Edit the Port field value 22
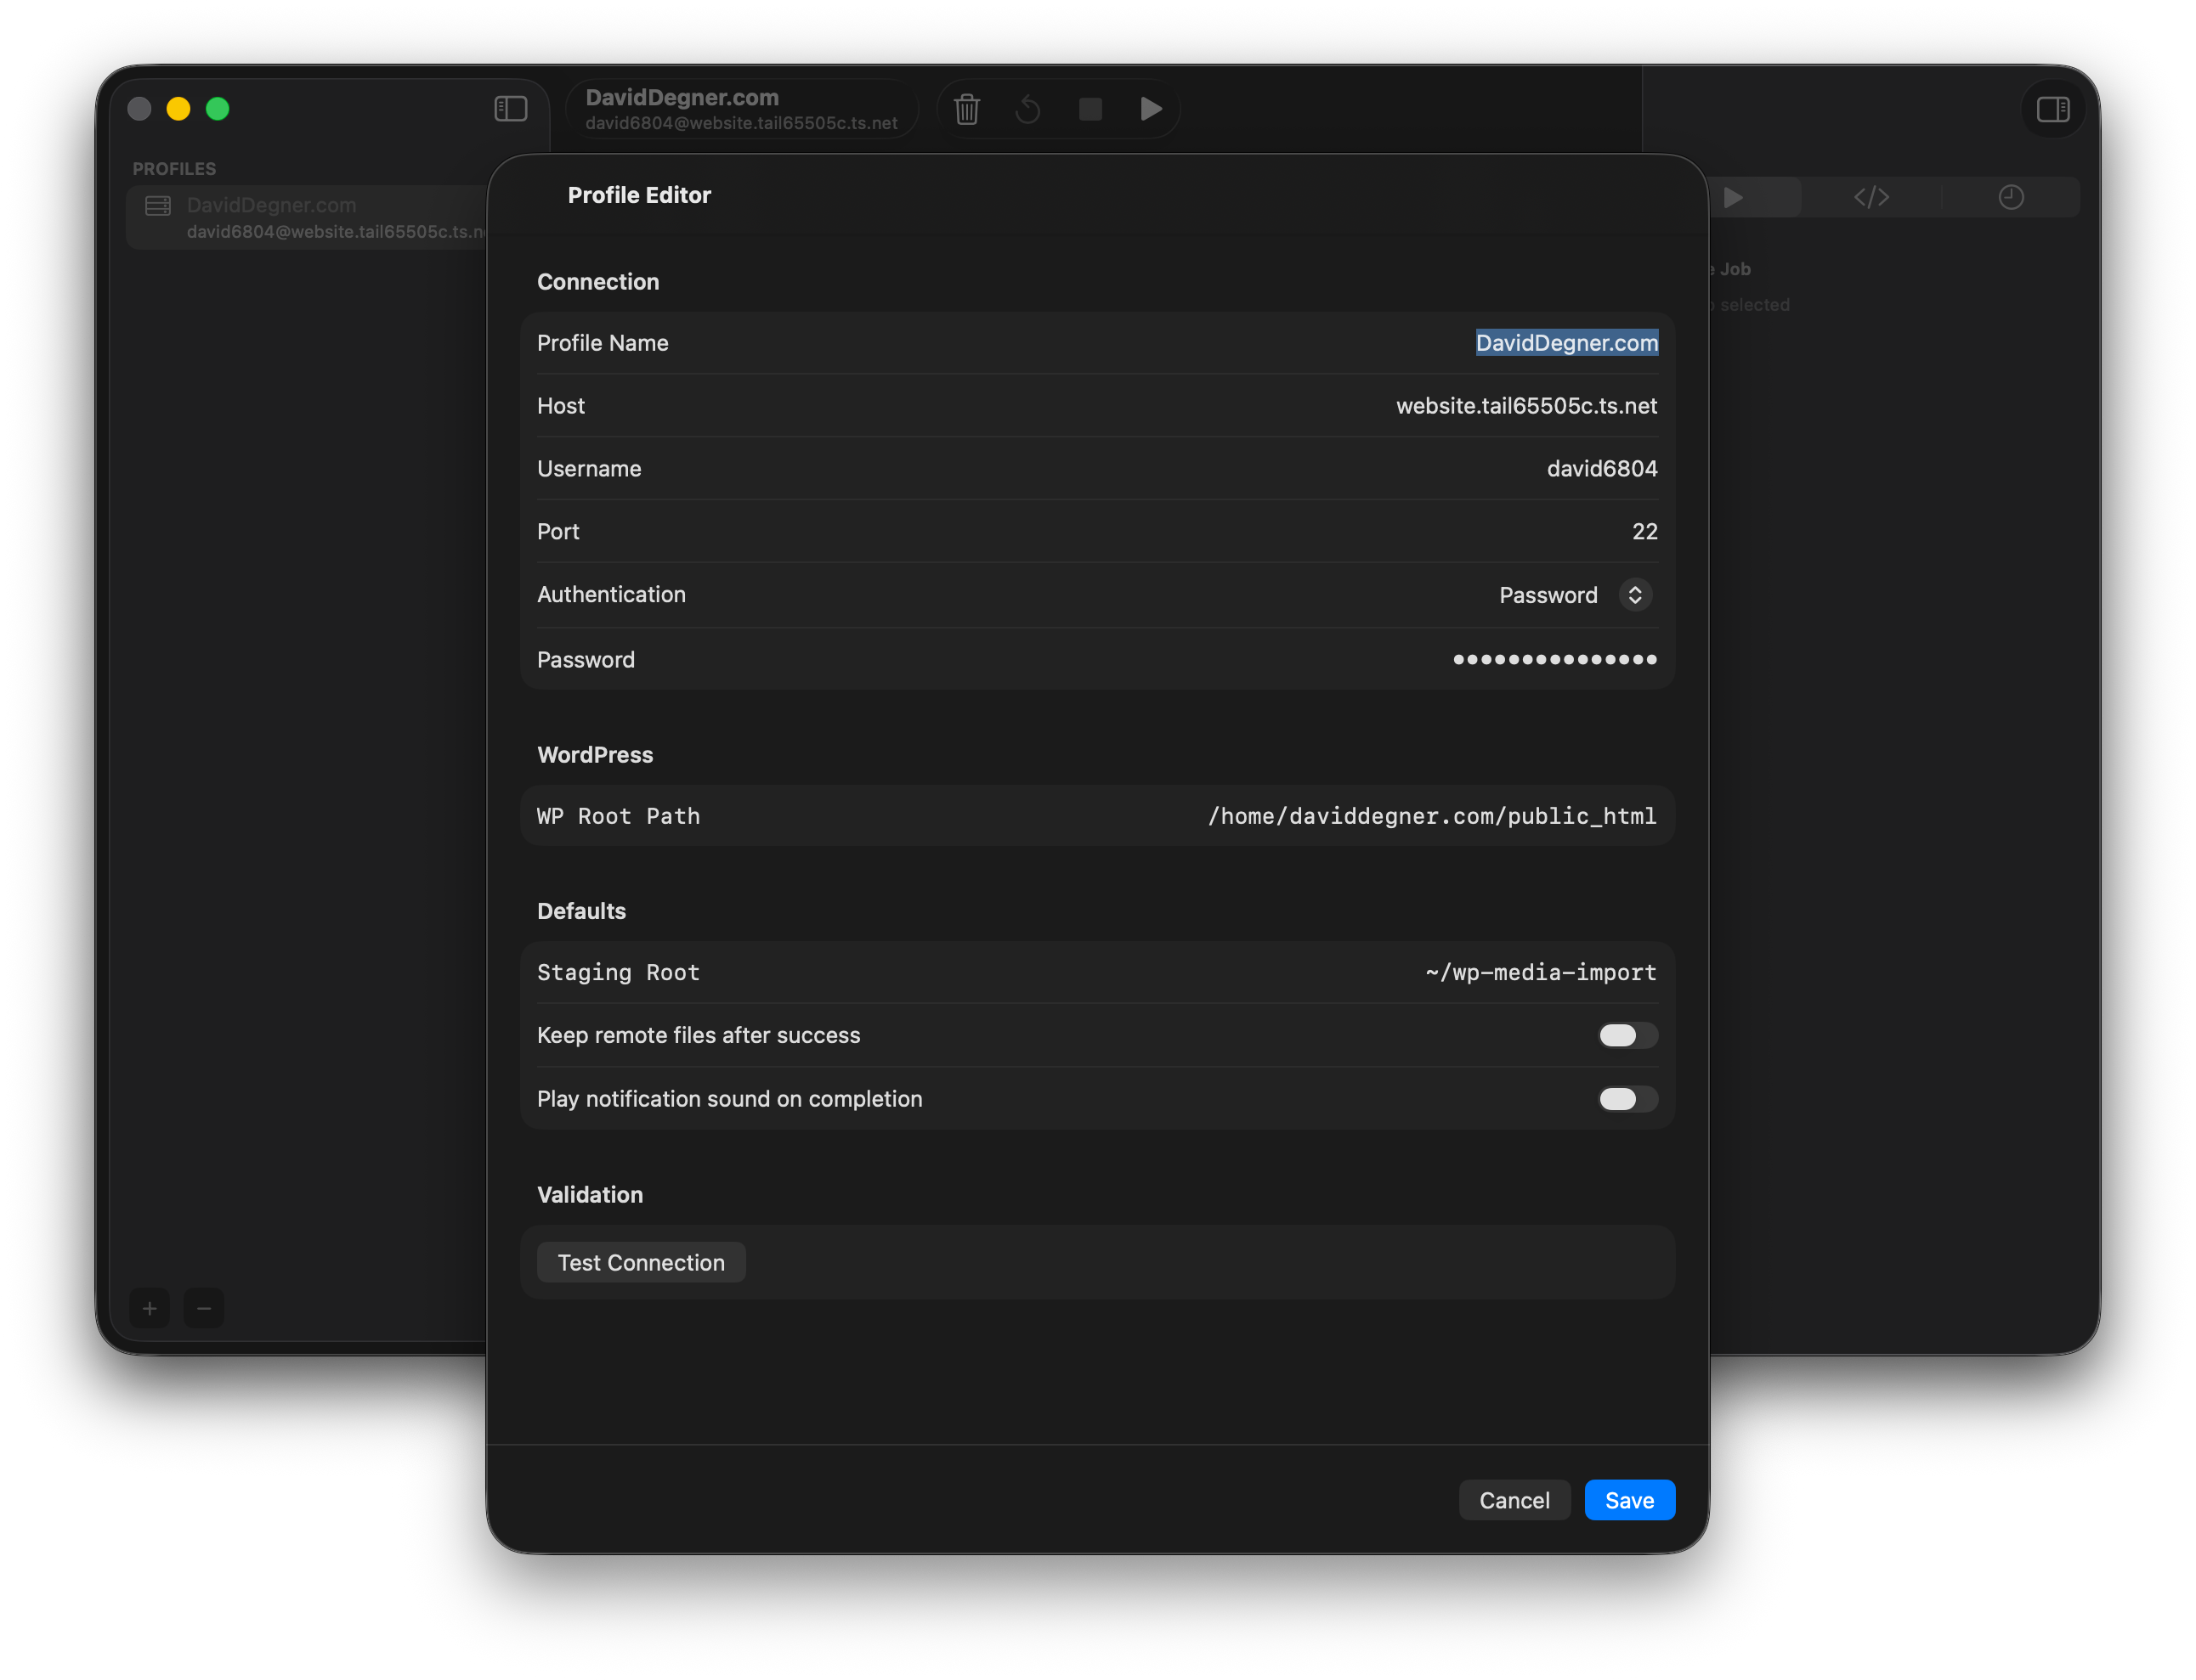Screen dimensions: 2196x1680 coord(1644,532)
